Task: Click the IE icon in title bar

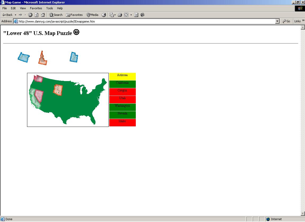Action: pos(2,2)
